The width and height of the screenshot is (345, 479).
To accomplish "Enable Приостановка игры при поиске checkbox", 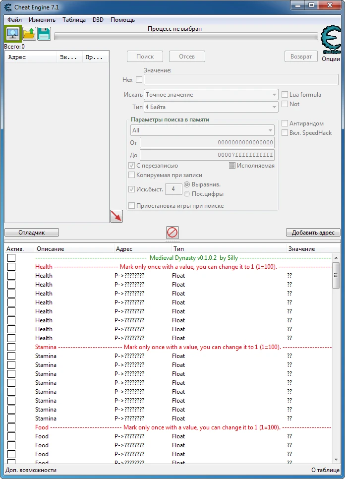I will pos(131,206).
